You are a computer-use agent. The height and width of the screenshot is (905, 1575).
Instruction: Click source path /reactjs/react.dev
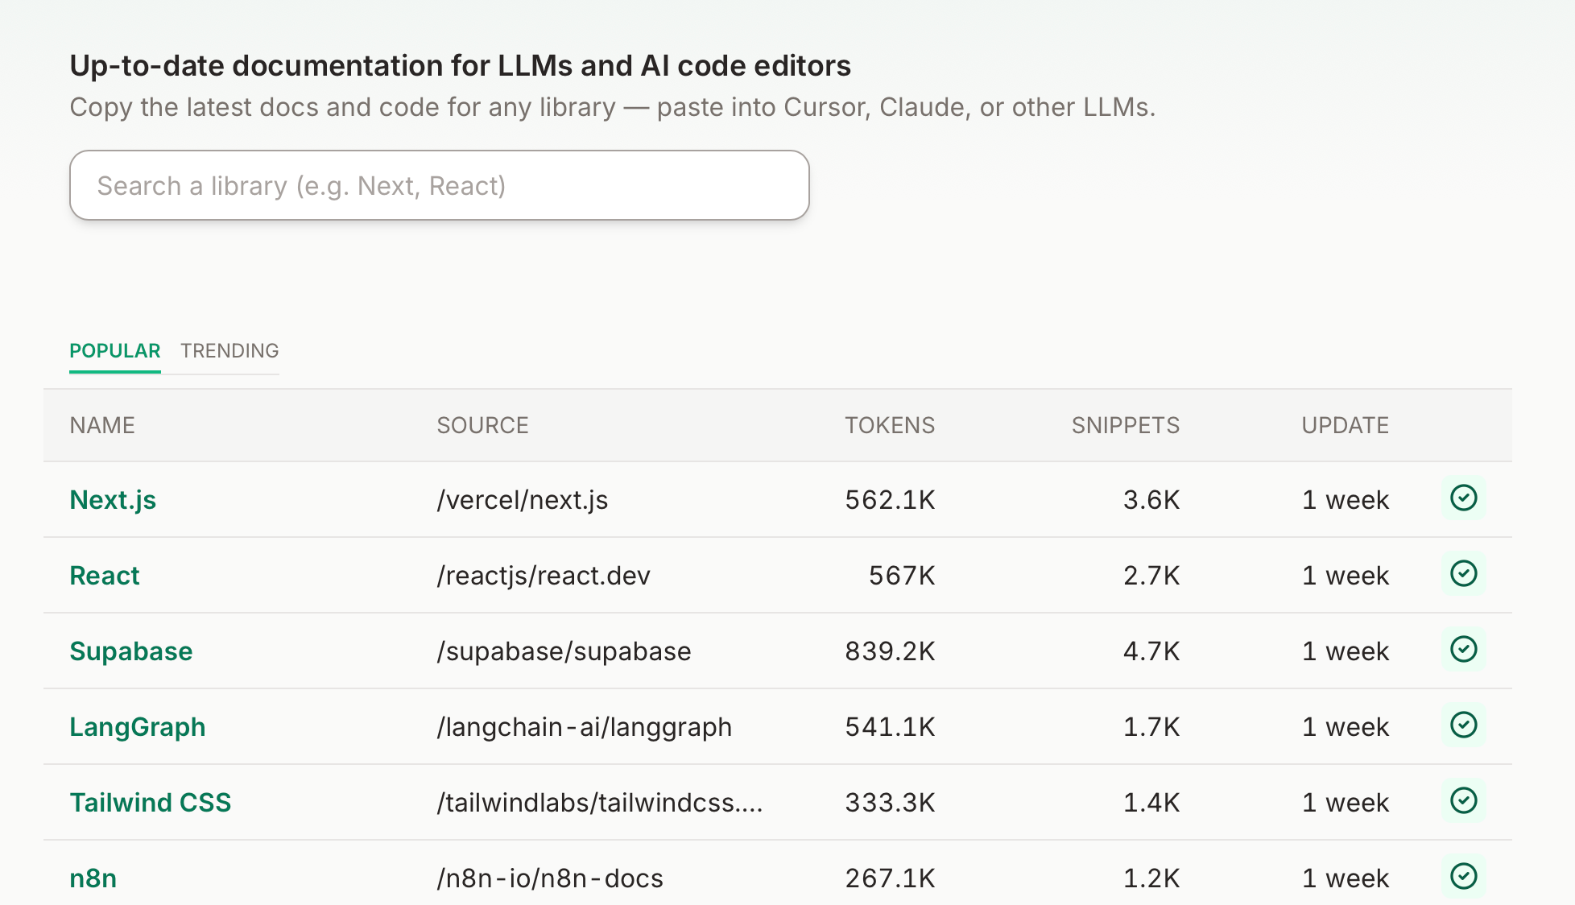[544, 576]
